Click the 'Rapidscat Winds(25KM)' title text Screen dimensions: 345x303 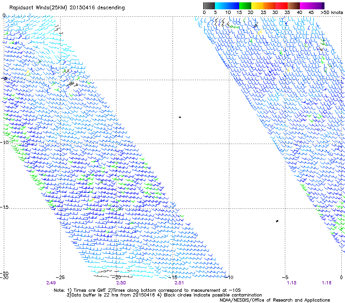pyautogui.click(x=38, y=8)
